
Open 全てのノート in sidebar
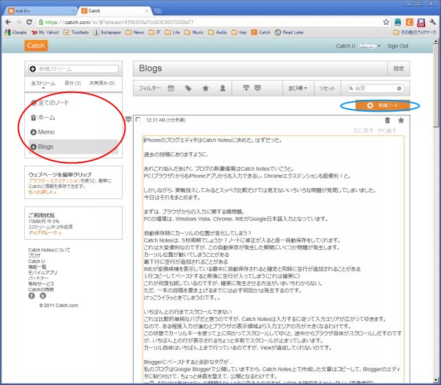pyautogui.click(x=73, y=103)
